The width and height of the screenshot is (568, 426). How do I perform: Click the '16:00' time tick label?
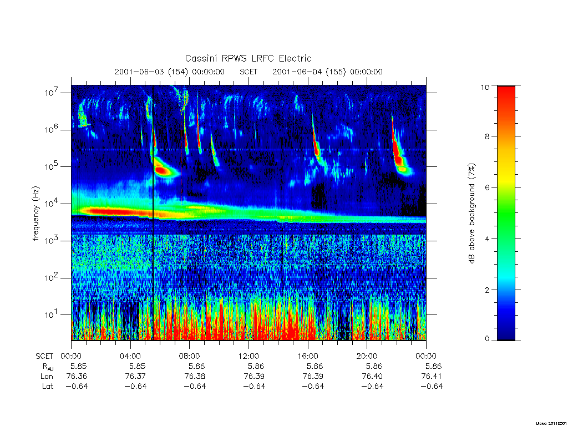pyautogui.click(x=308, y=357)
